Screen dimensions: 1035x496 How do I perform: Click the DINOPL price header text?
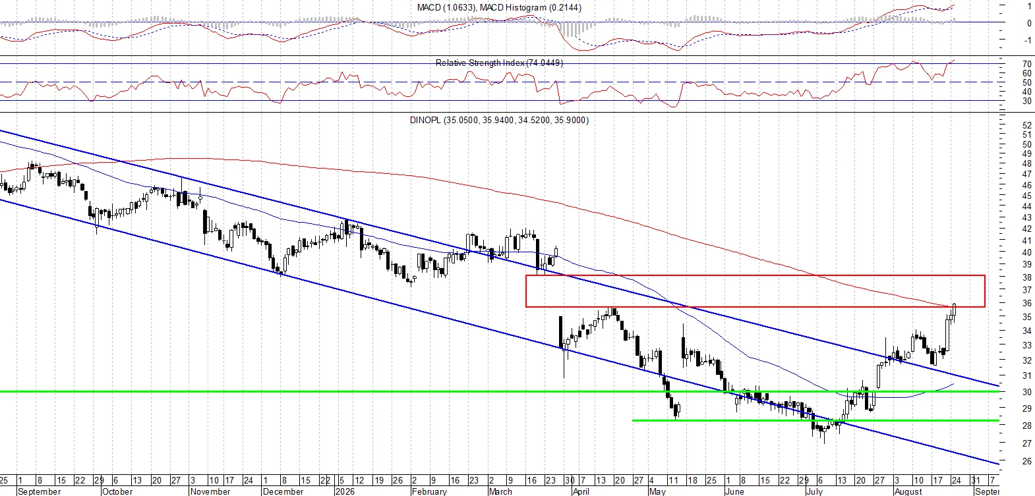coord(499,120)
